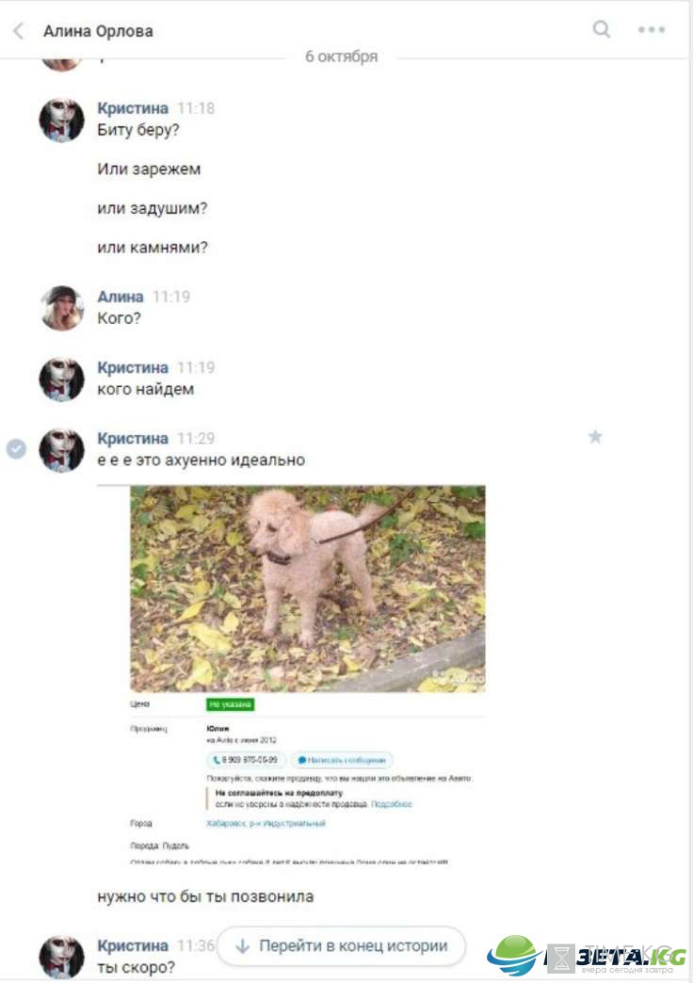Click Кристина's avatar at 11:18 message

pos(61,120)
